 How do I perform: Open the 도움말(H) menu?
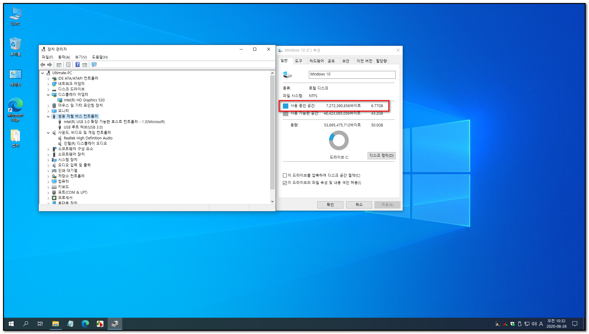[100, 57]
